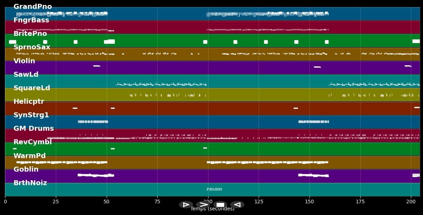Click the Goblin track name

[x=26, y=170]
